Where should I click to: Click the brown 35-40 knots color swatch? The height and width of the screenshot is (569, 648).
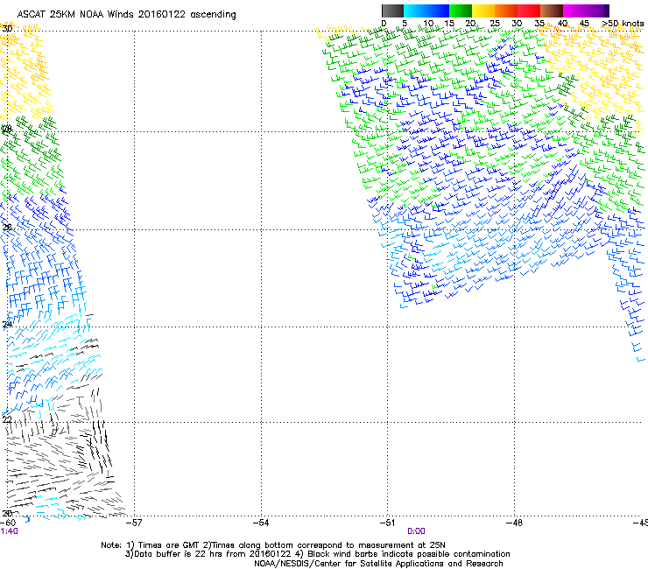[x=552, y=11]
